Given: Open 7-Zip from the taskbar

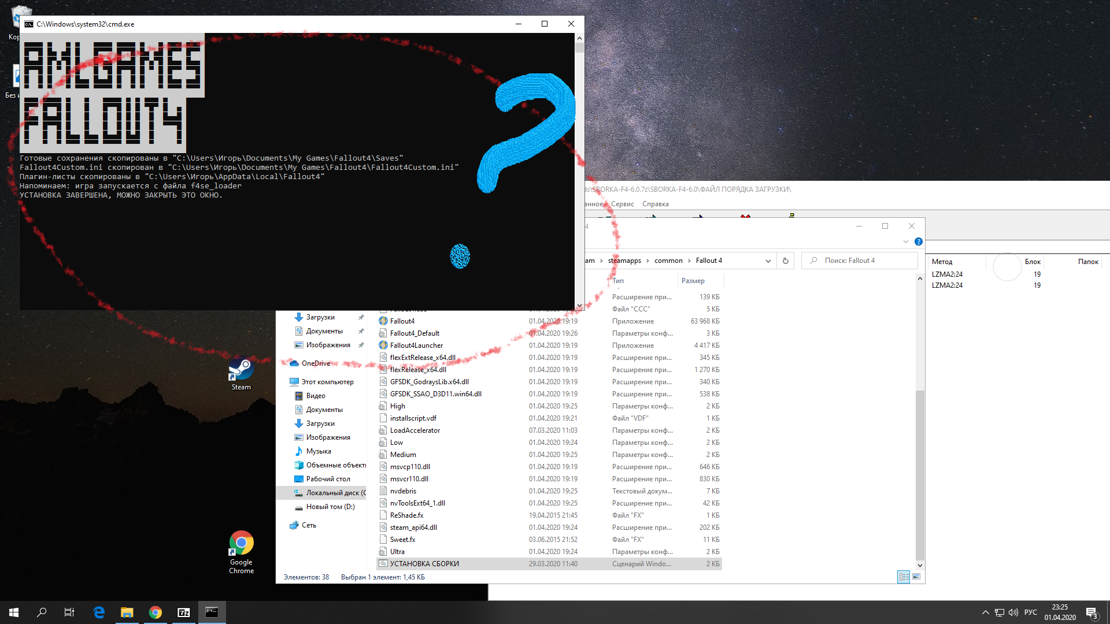Looking at the screenshot, I should [x=183, y=612].
